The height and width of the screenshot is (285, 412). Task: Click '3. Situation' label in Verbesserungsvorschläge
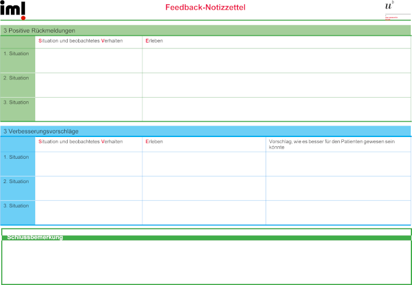pyautogui.click(x=16, y=206)
